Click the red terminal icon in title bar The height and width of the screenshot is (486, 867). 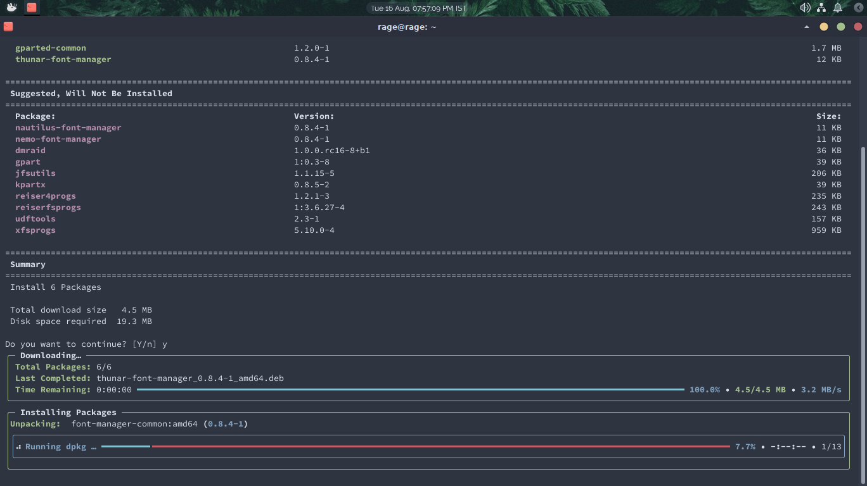(8, 27)
